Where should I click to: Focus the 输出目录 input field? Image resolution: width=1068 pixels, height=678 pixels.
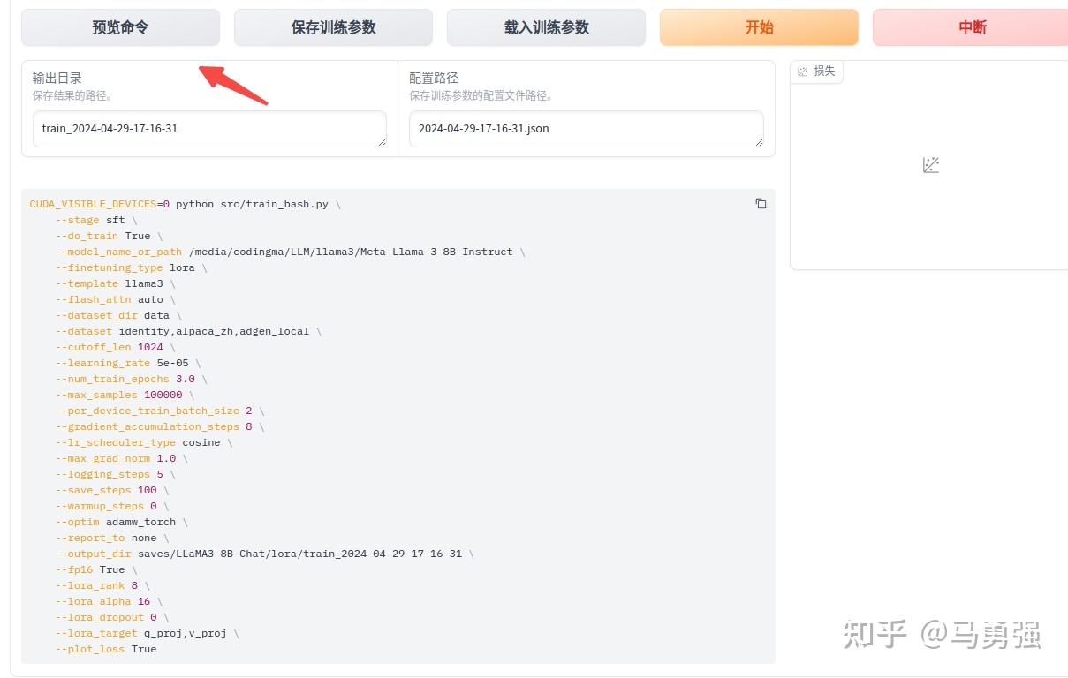[209, 128]
